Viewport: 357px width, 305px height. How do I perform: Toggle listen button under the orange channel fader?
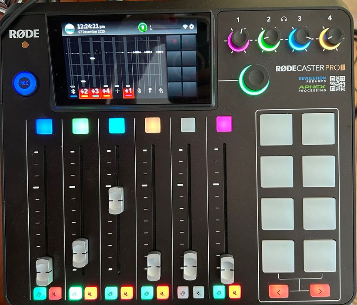147,293
